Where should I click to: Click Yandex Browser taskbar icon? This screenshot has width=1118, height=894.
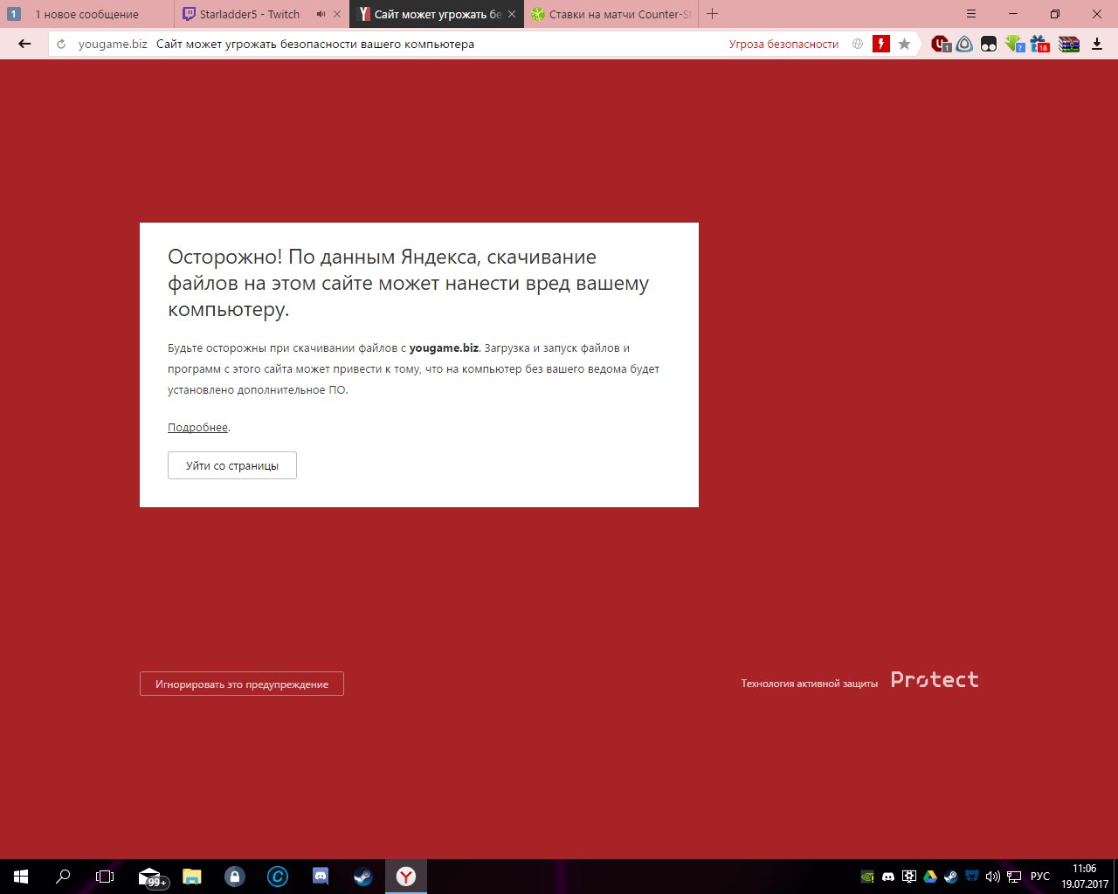point(406,877)
